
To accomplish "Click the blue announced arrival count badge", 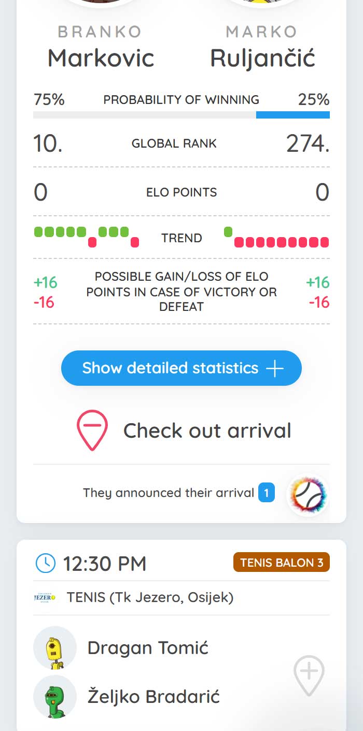I will (267, 493).
